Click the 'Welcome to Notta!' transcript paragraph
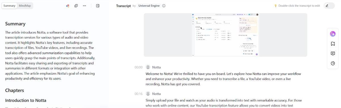This screenshot has height=108, width=341. click(x=223, y=79)
